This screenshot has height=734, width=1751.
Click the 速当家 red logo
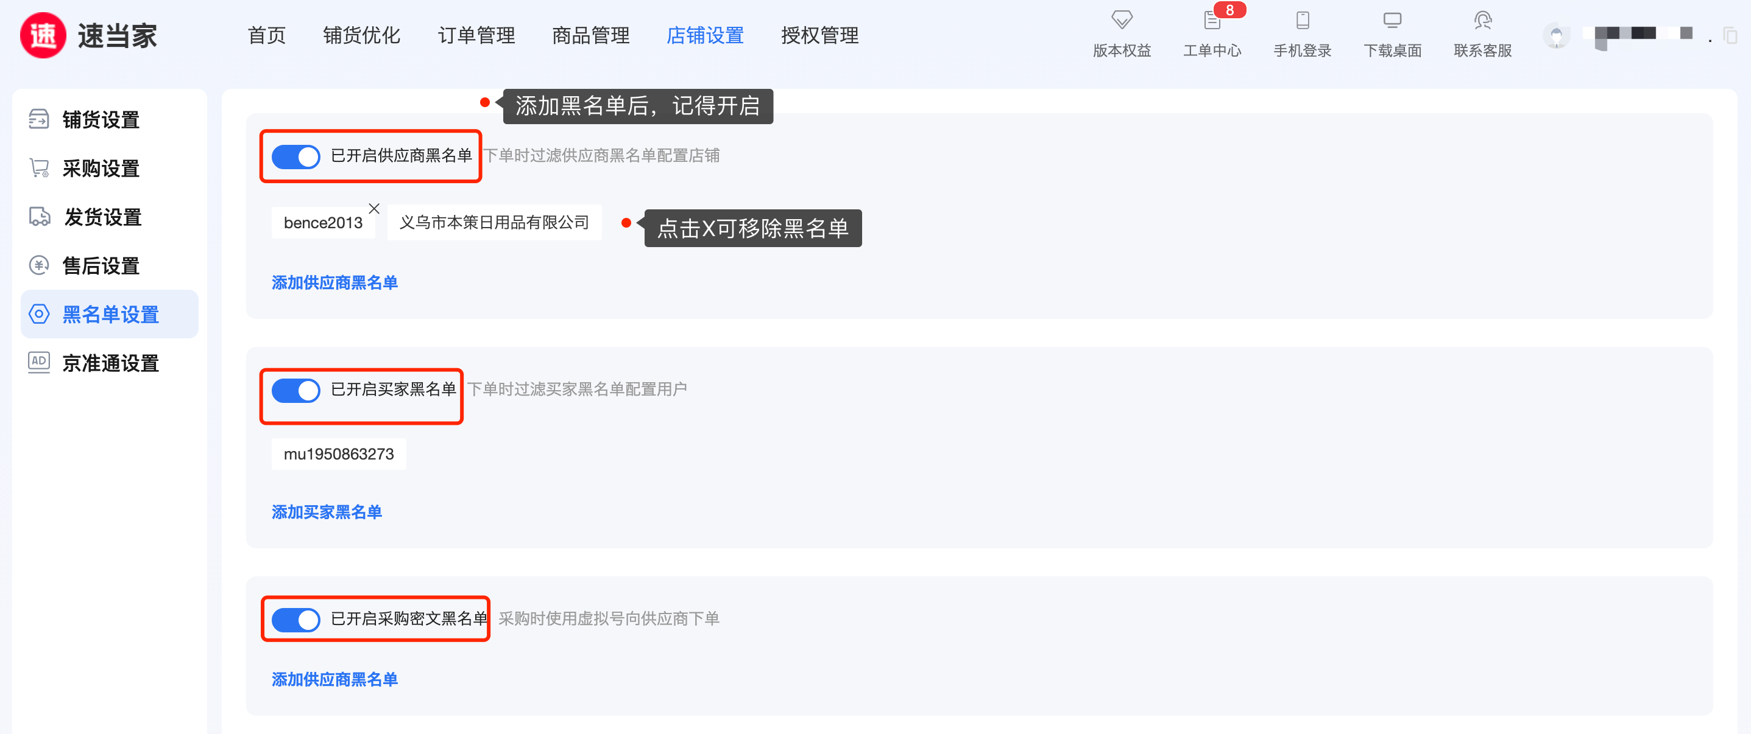(43, 35)
